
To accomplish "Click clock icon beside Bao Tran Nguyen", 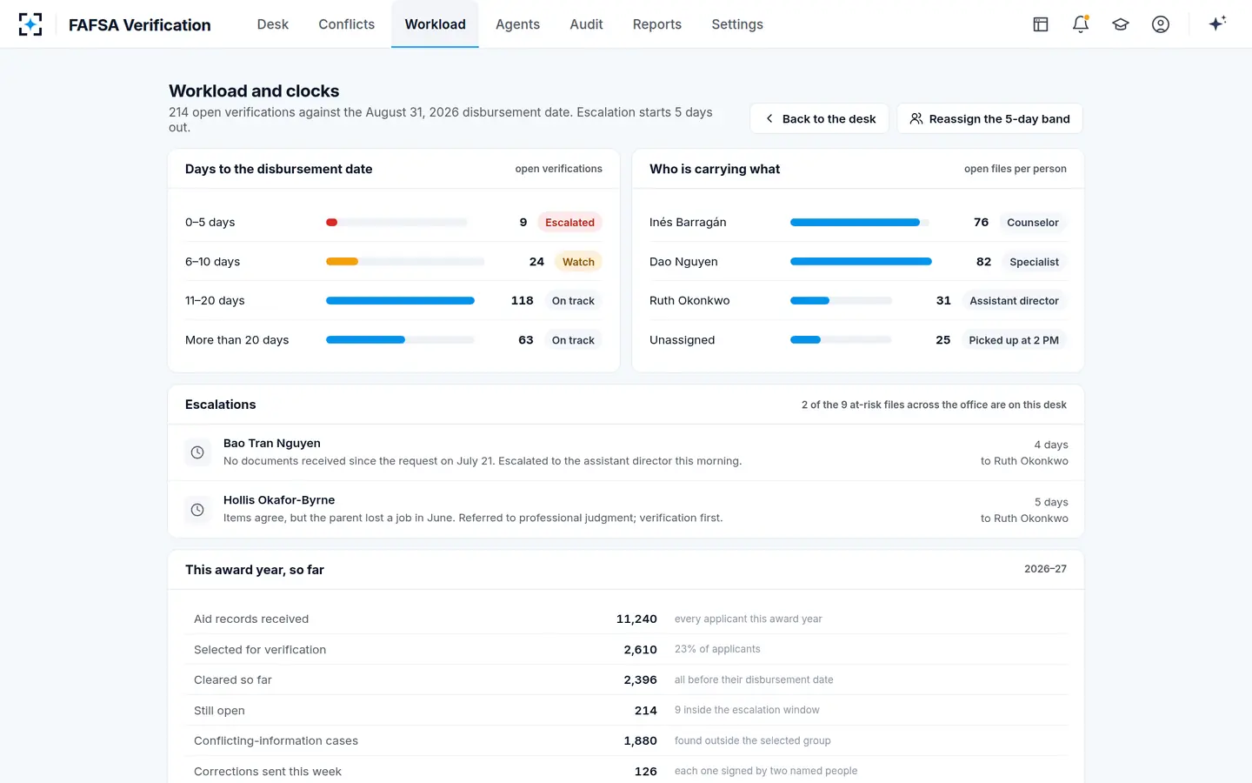I will click(197, 452).
